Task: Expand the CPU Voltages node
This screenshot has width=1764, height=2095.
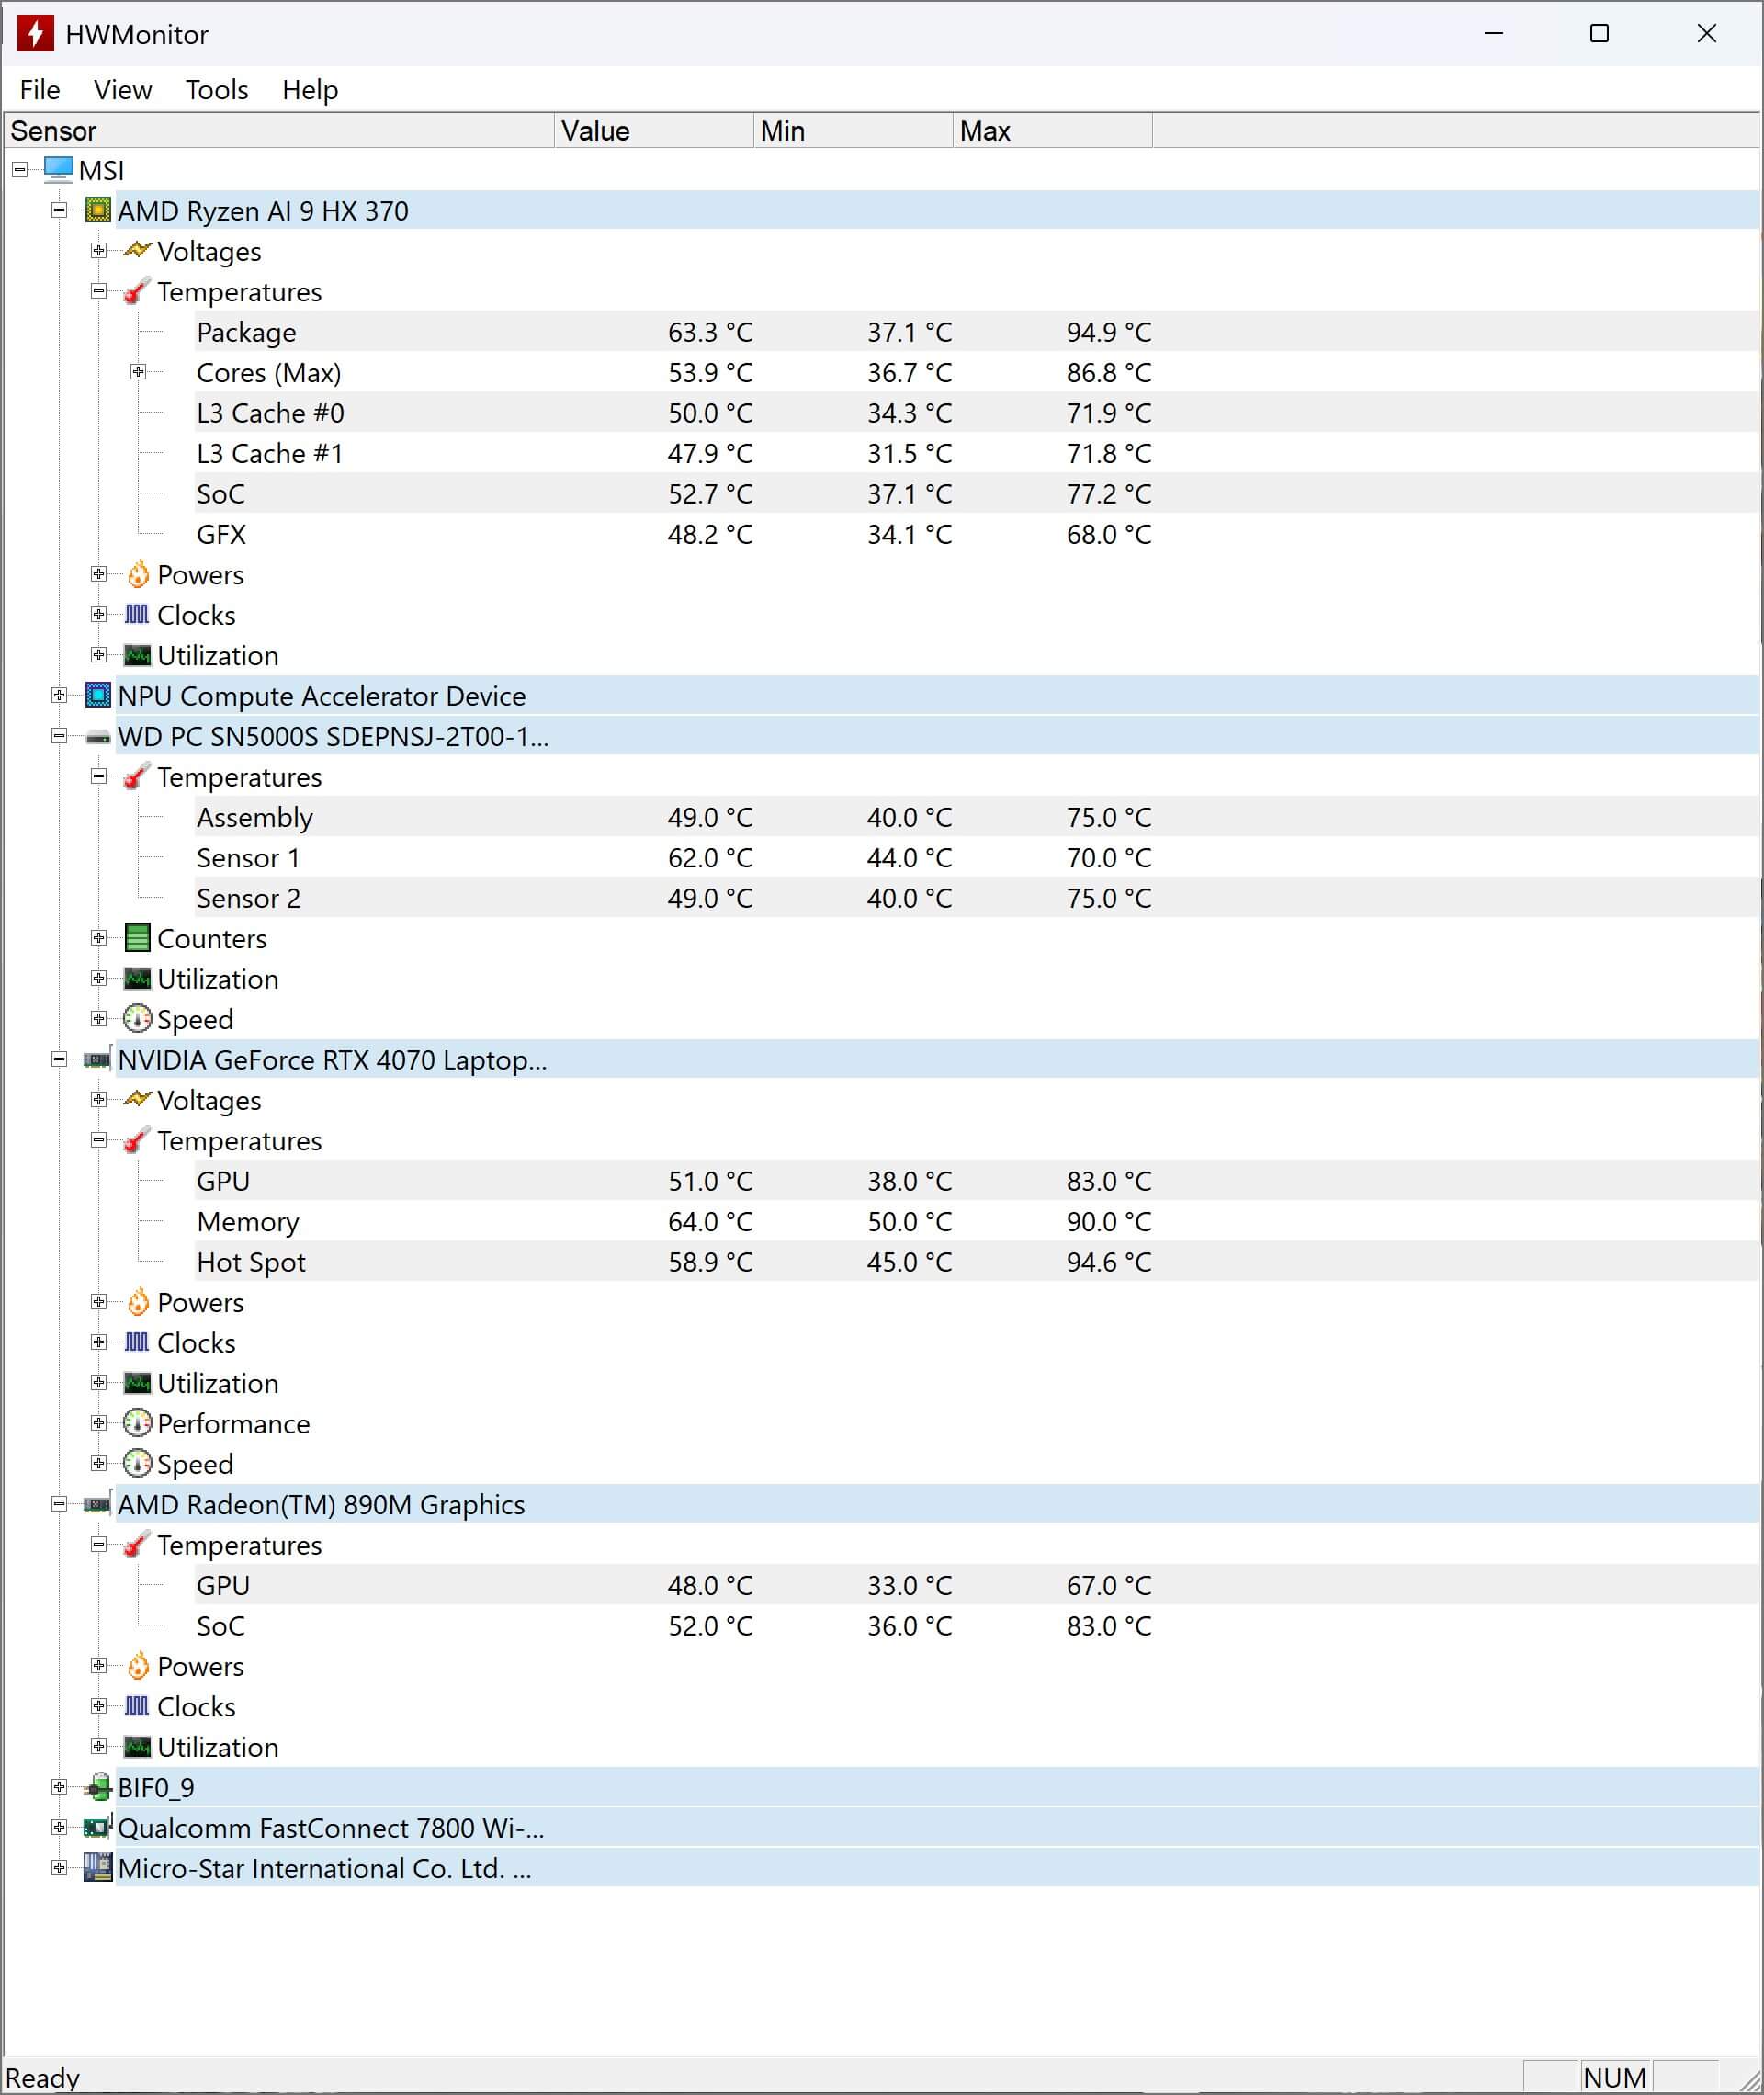Action: (98, 250)
